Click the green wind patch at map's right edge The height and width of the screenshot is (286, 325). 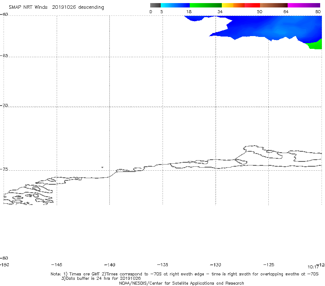(x=315, y=44)
